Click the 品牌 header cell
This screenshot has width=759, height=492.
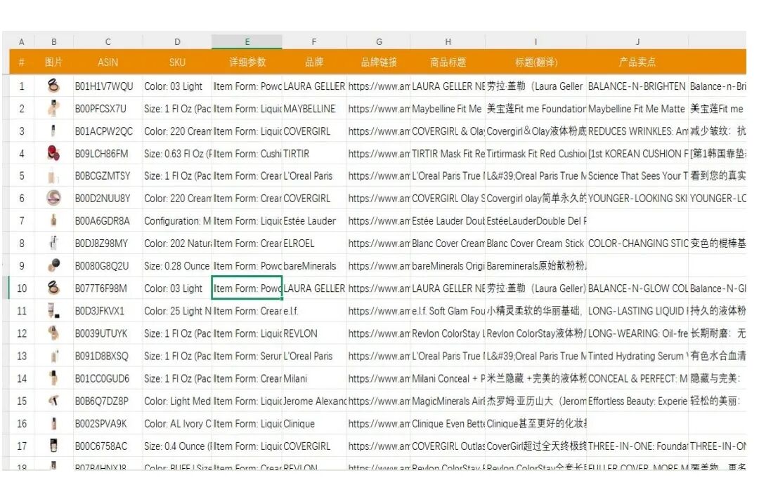click(315, 62)
